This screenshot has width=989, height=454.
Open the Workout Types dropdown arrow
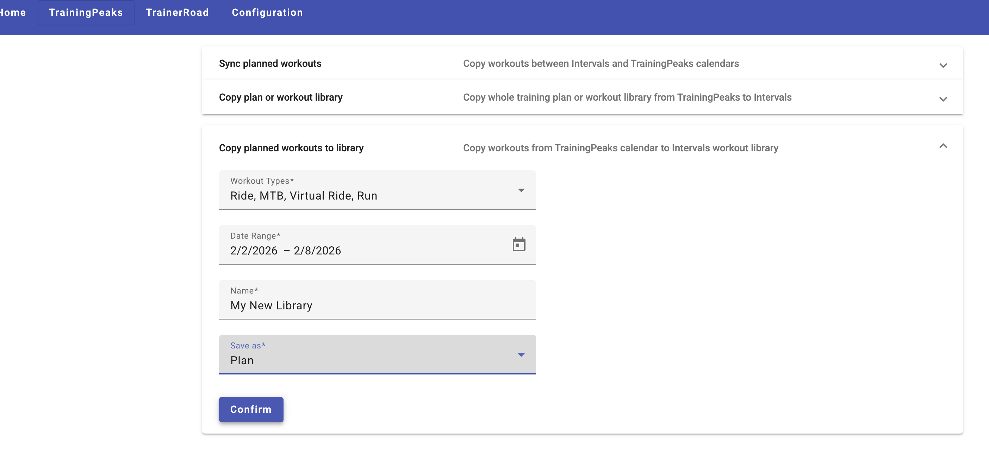[521, 190]
